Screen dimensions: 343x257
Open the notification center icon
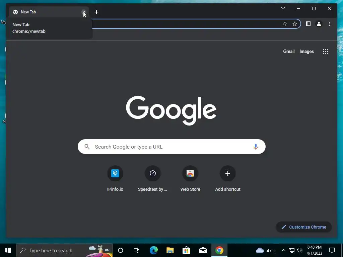(x=332, y=250)
